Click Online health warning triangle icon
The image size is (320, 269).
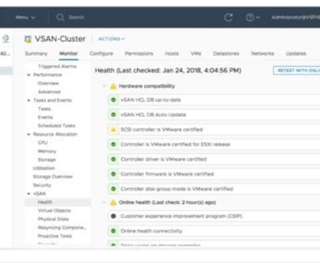coord(113,202)
